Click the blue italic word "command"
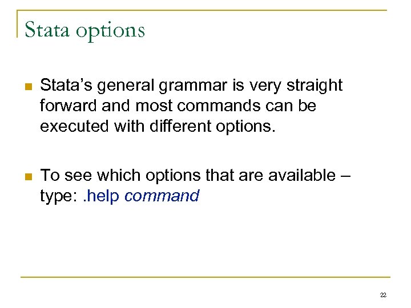The height and width of the screenshot is (308, 411). point(162,196)
